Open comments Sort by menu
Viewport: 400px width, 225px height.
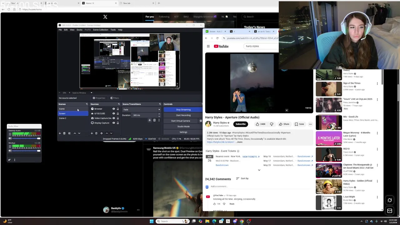coord(242,178)
